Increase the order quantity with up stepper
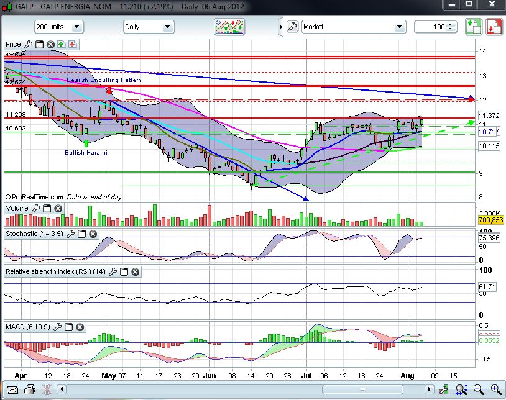Image resolution: width=506 pixels, height=400 pixels. [x=451, y=24]
